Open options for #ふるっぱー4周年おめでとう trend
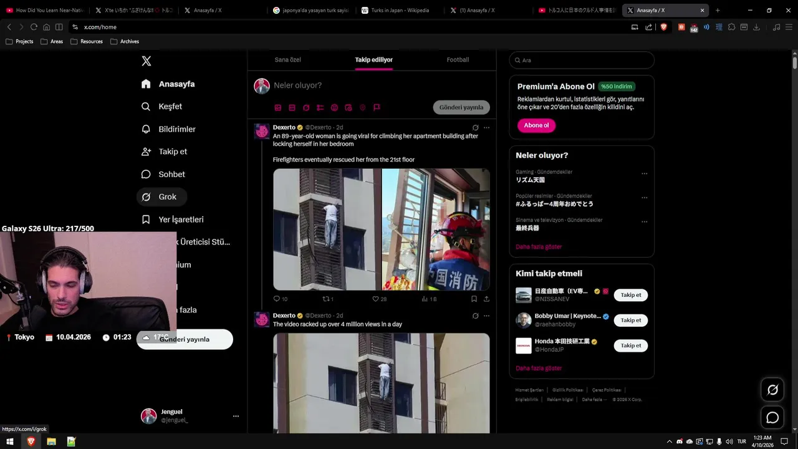The image size is (798, 449). click(x=645, y=198)
